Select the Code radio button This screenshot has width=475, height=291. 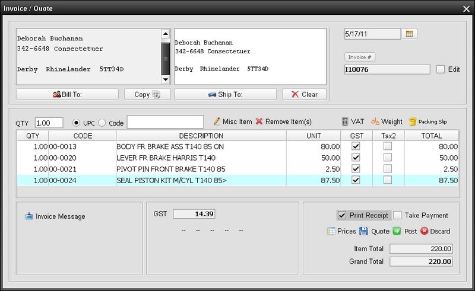pyautogui.click(x=102, y=123)
